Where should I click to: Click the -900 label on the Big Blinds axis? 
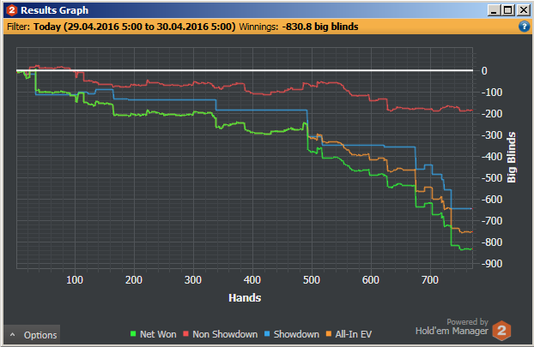coord(492,264)
